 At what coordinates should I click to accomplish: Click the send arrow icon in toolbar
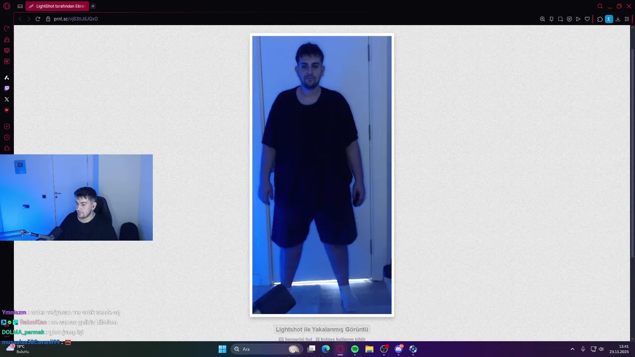[578, 19]
